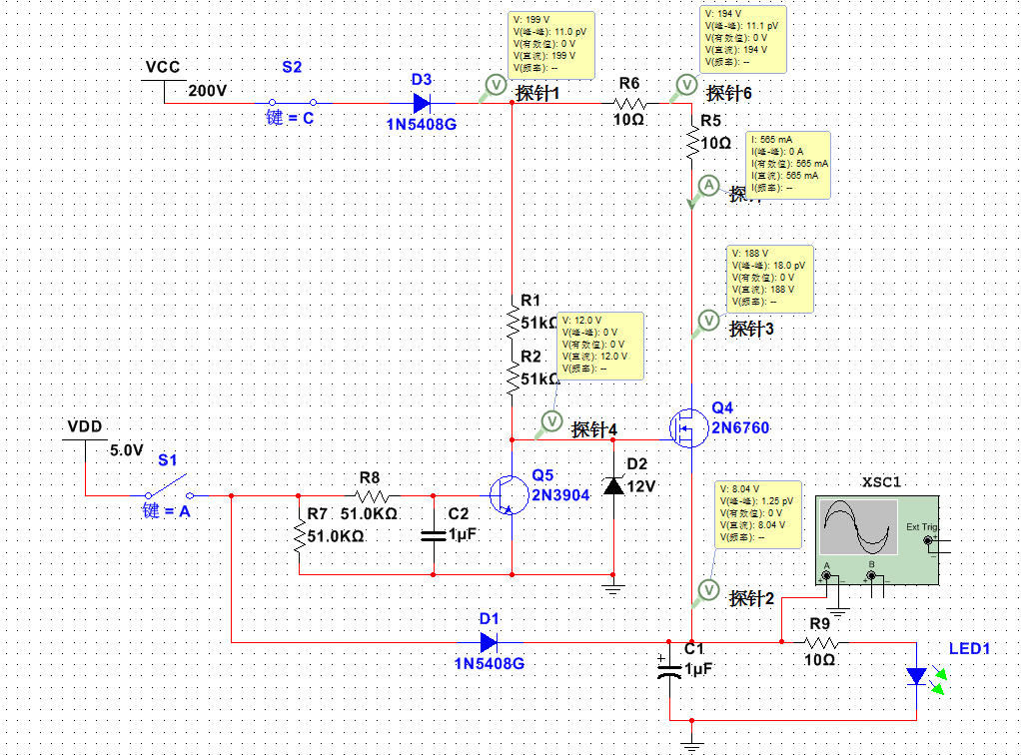The image size is (1021, 755).
Task: Select the R6 resistor symbol
Action: 629,104
